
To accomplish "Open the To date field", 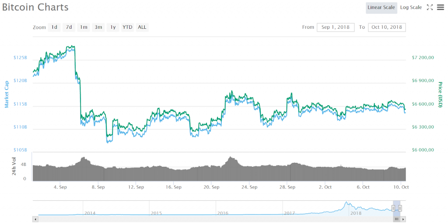I will 387,27.
